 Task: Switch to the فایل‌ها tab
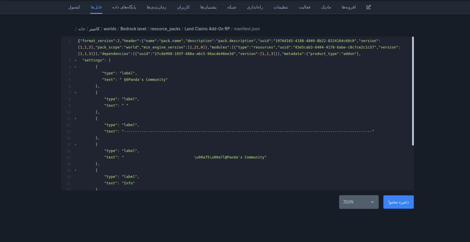click(x=96, y=7)
